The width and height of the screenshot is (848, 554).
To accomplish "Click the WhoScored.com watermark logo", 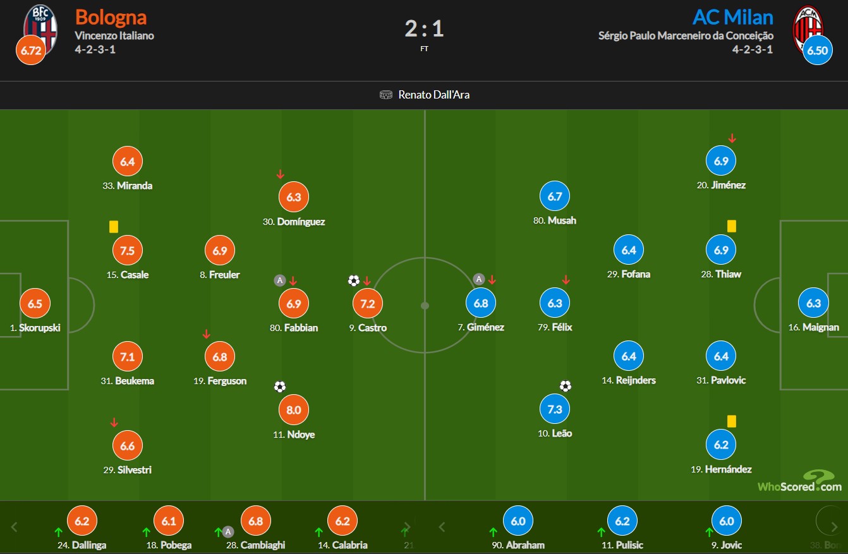I will click(x=800, y=481).
